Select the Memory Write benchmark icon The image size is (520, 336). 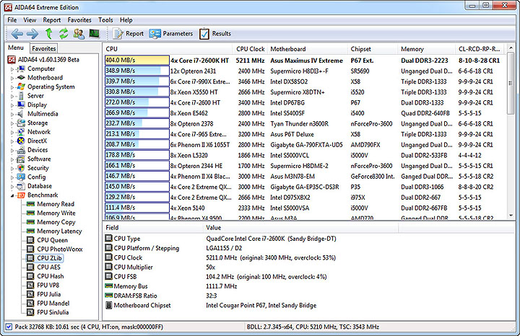pyautogui.click(x=30, y=213)
